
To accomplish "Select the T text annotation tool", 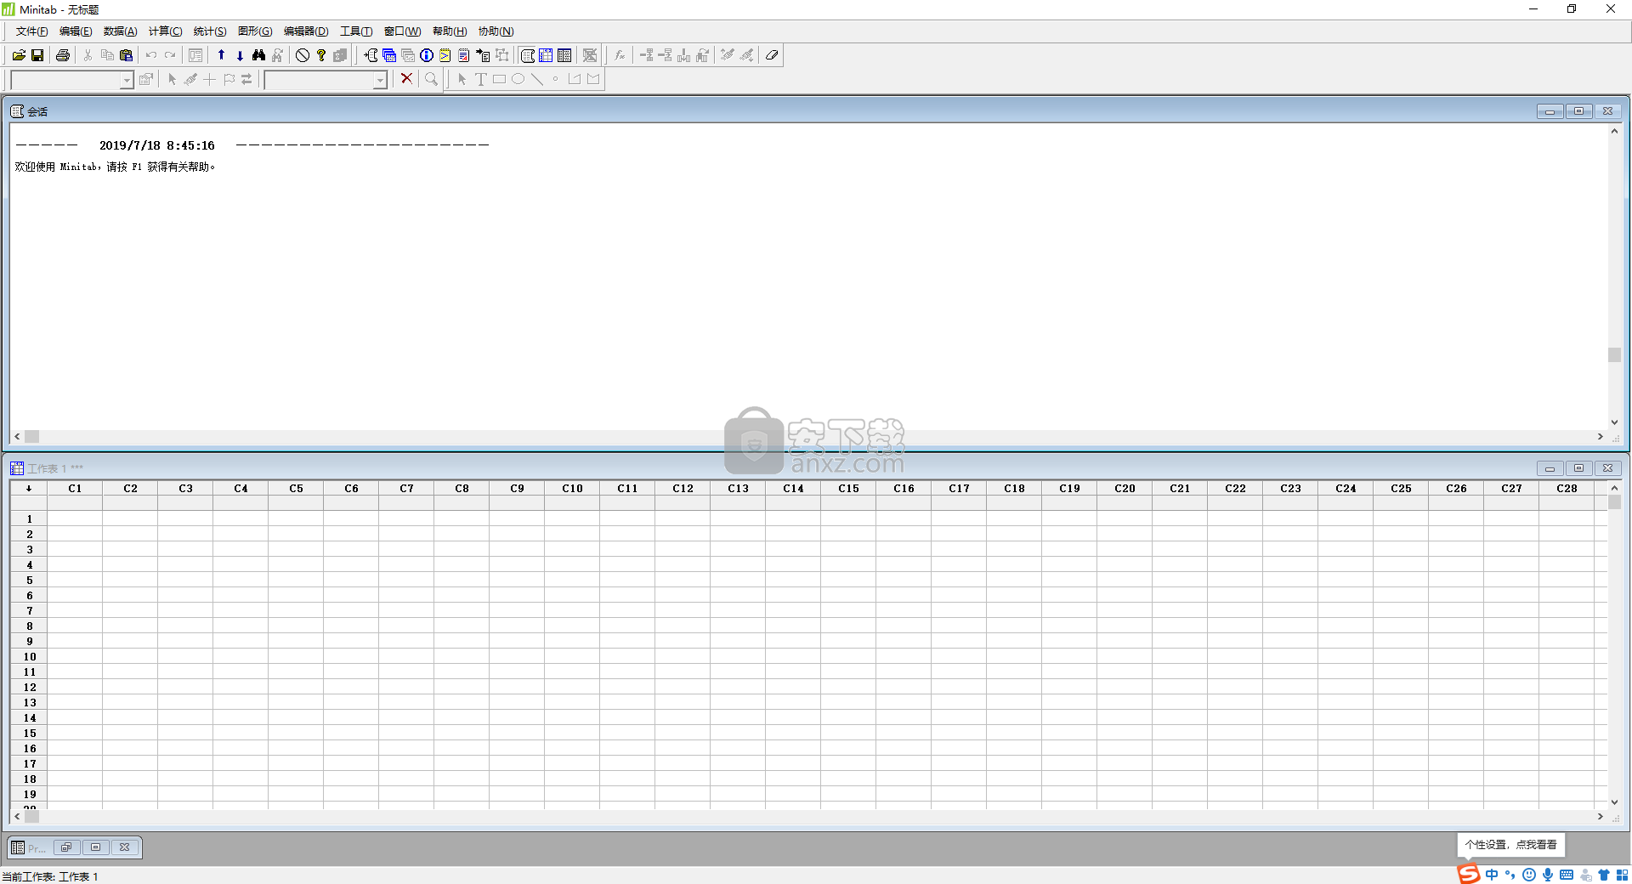I will (x=480, y=79).
